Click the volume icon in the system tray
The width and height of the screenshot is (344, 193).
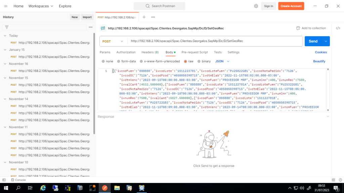[302, 188]
